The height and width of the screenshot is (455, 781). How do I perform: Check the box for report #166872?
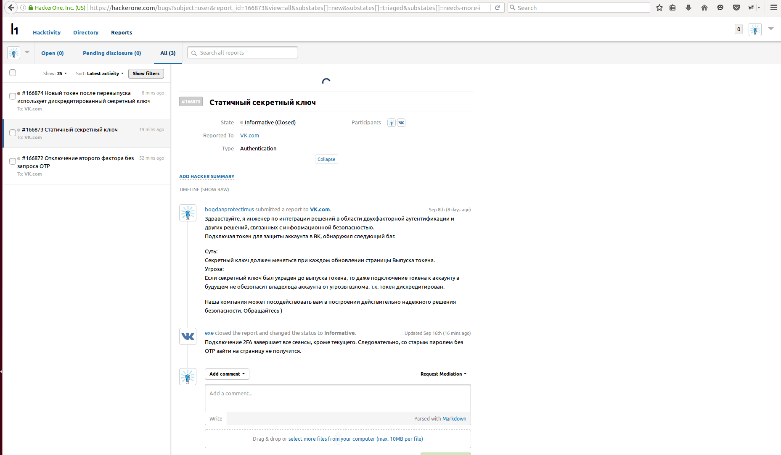[13, 161]
